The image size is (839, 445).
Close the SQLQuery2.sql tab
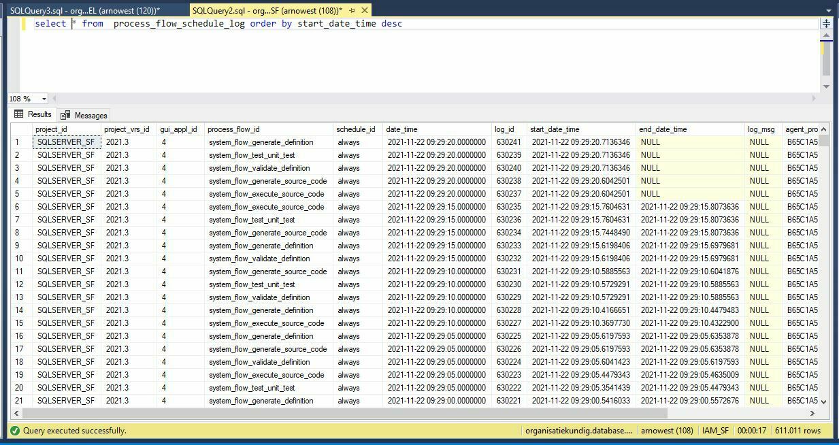(x=365, y=10)
